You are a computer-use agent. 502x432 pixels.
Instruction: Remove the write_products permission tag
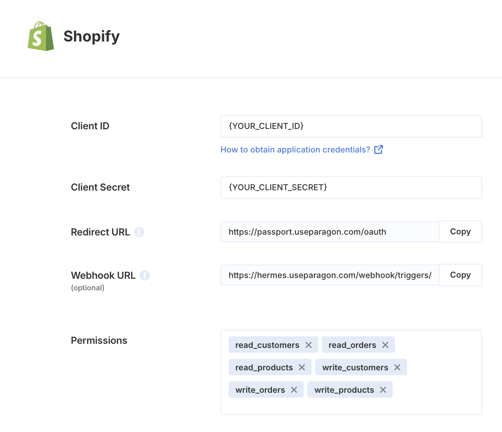click(x=383, y=390)
